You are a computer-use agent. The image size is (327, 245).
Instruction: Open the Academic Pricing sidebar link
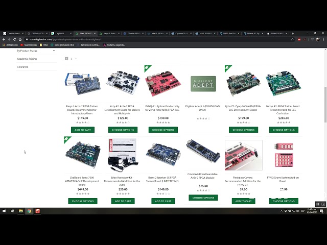[x=27, y=59]
